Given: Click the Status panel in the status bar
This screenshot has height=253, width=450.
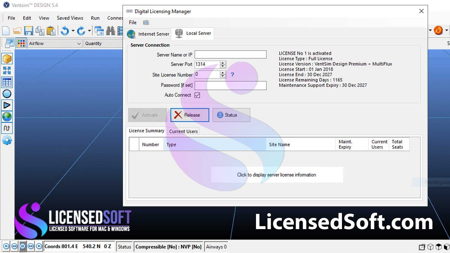Looking at the screenshot, I should tap(124, 247).
